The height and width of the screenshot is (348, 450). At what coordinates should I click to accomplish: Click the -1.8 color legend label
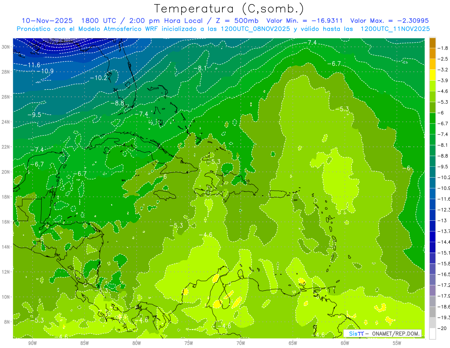[x=444, y=48]
